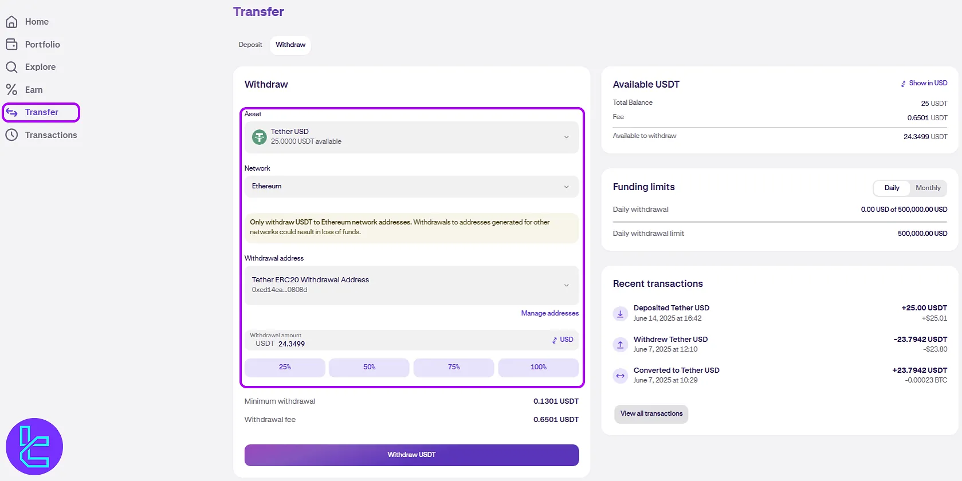This screenshot has width=962, height=481.
Task: Click the round logo at bottom left
Action: click(34, 447)
